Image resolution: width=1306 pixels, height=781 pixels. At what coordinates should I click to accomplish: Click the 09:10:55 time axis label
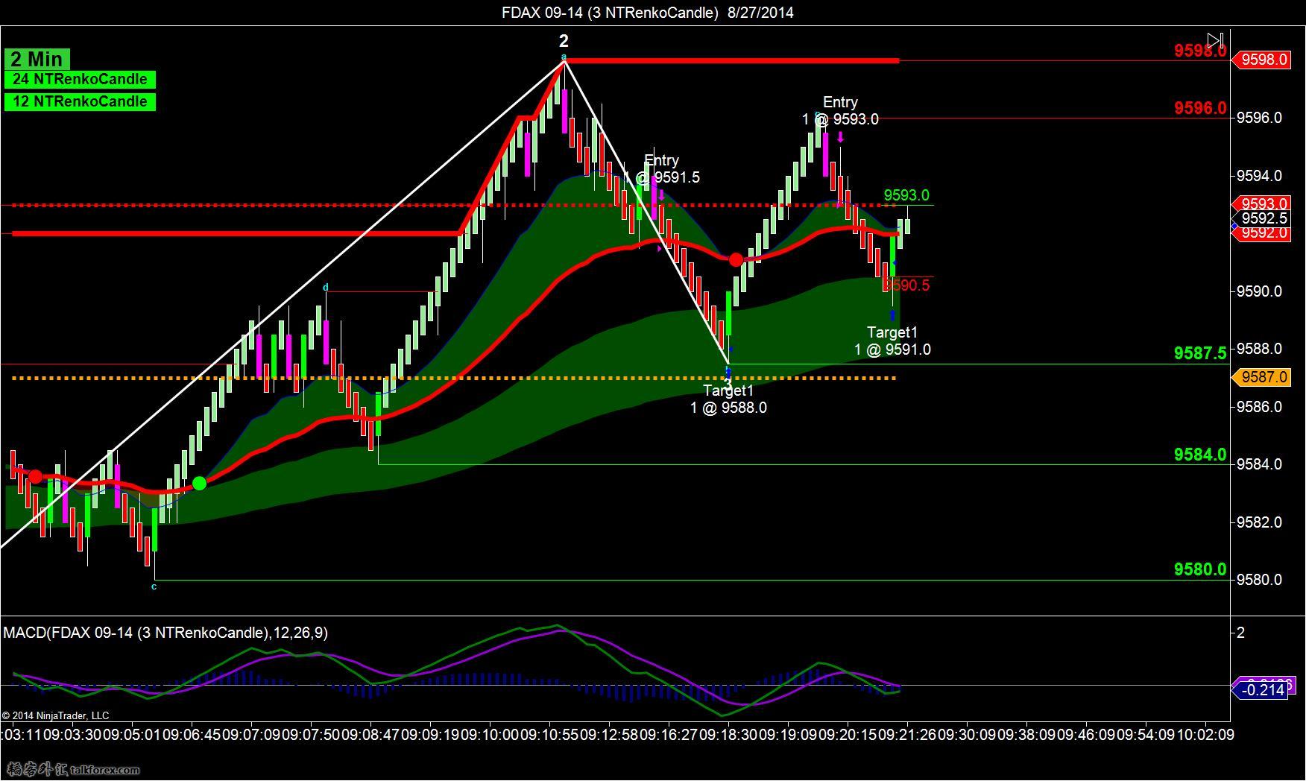[x=549, y=735]
